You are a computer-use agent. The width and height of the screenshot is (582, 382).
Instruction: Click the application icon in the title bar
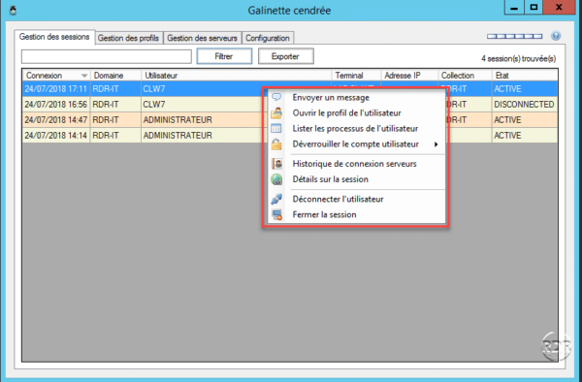pos(13,10)
